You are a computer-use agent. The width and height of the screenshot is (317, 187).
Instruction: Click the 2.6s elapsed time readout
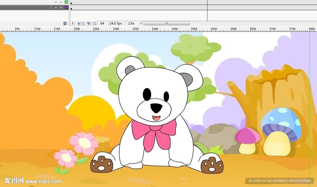pos(131,23)
